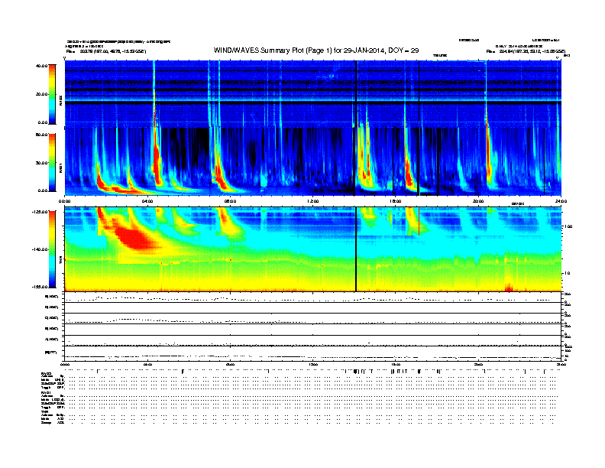Click the black data-gap line in TNR panel
Viewport: 605px width, 468px height.
click(356, 249)
